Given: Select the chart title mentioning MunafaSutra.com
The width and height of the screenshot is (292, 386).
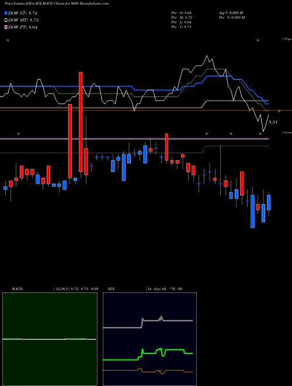Looking at the screenshot, I should [x=57, y=4].
